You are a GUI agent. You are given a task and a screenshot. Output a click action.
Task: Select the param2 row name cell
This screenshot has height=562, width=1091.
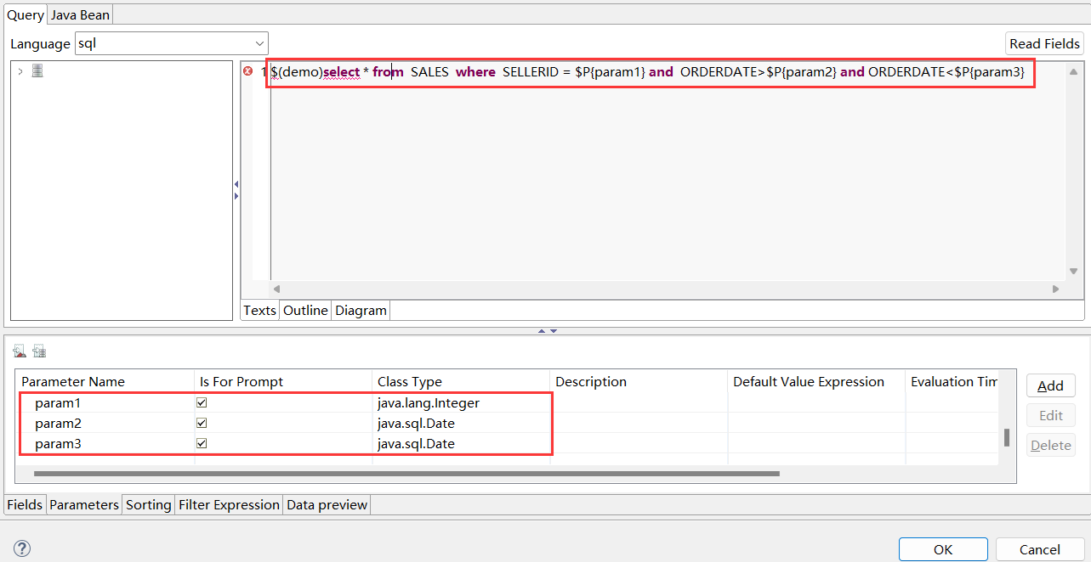coord(58,423)
